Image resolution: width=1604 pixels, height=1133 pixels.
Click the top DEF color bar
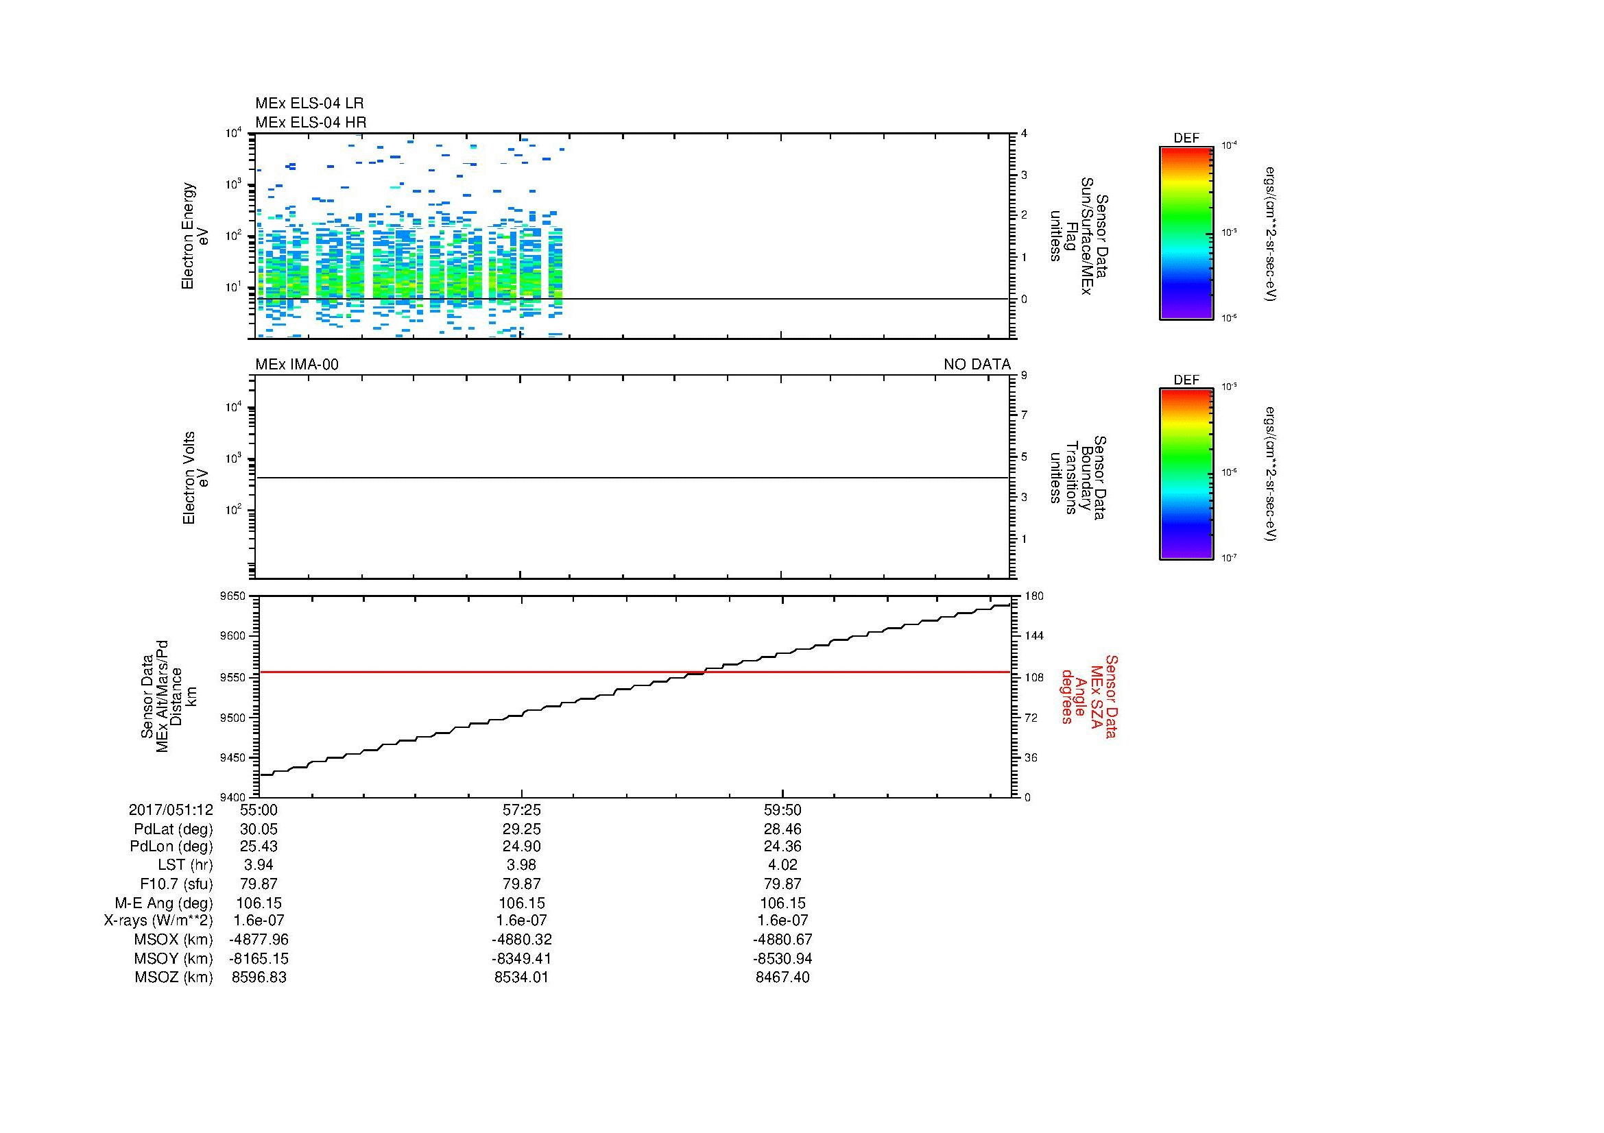(1186, 233)
